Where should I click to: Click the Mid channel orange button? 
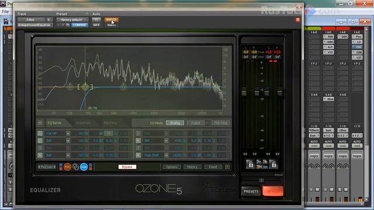coord(68,167)
